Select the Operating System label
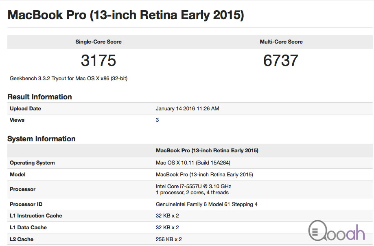The width and height of the screenshot is (374, 246). tap(32, 163)
